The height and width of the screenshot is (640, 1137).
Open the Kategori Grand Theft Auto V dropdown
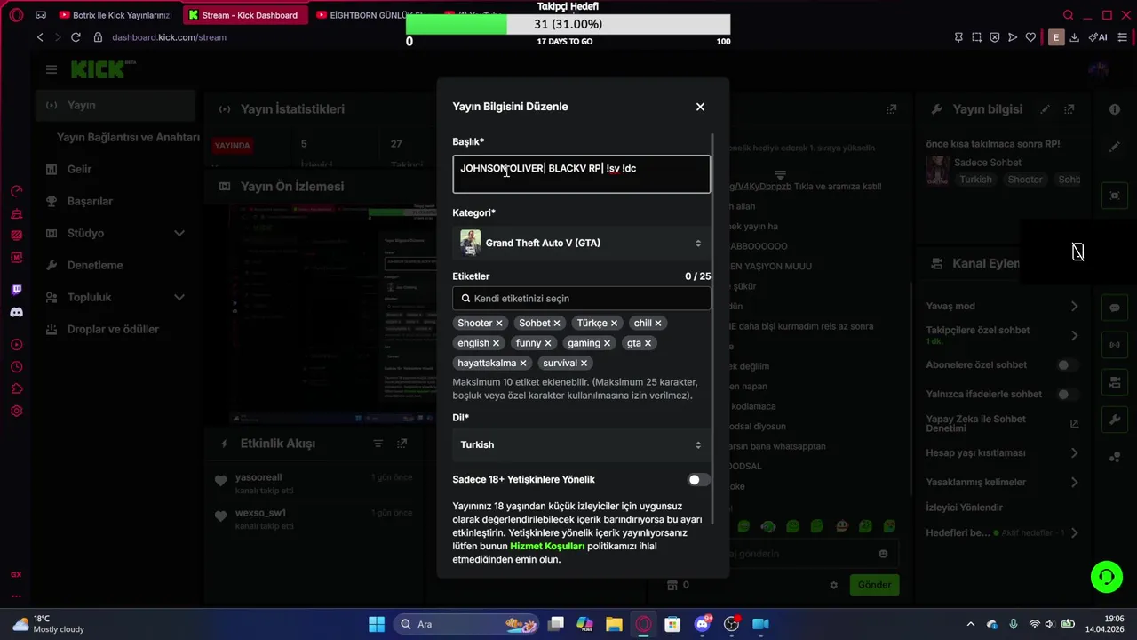point(581,243)
